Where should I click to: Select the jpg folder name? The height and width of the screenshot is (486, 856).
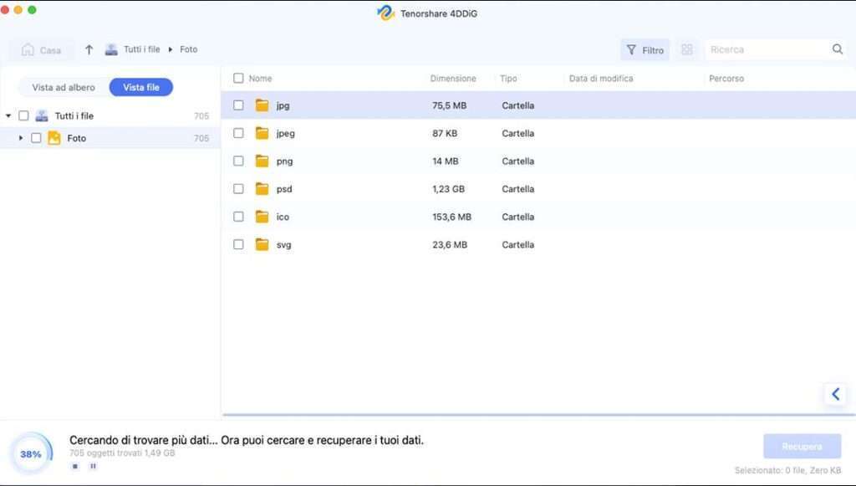coord(283,105)
